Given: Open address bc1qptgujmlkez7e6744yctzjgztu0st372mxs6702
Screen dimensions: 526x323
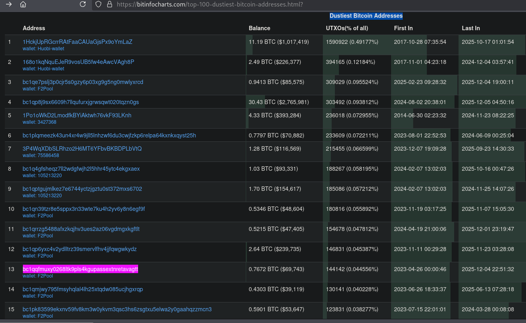Looking at the screenshot, I should (x=83, y=189).
